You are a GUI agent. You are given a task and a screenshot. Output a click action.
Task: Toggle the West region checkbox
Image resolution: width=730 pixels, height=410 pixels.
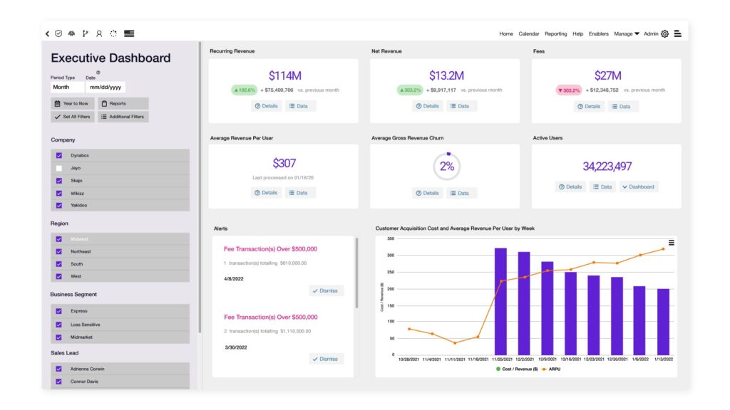coord(59,276)
